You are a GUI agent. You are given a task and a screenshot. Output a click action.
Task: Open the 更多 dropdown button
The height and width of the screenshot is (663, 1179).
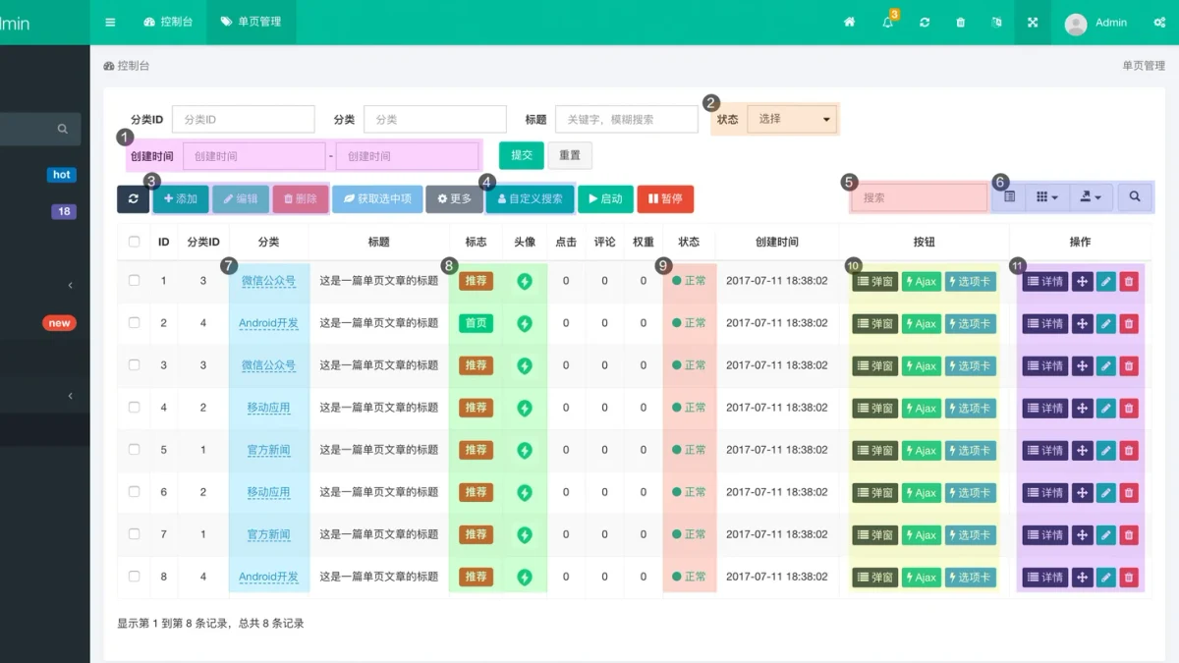coord(455,198)
